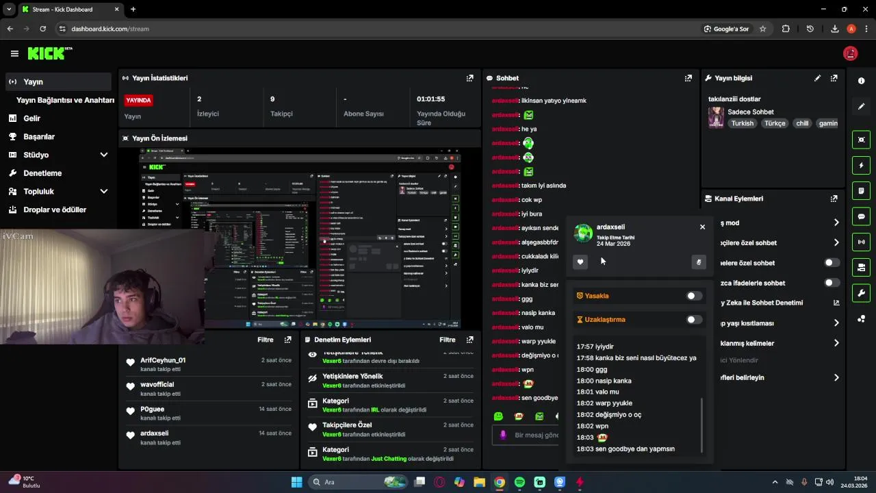Toggle the channel actions widget icon
876x493 pixels.
(861, 267)
